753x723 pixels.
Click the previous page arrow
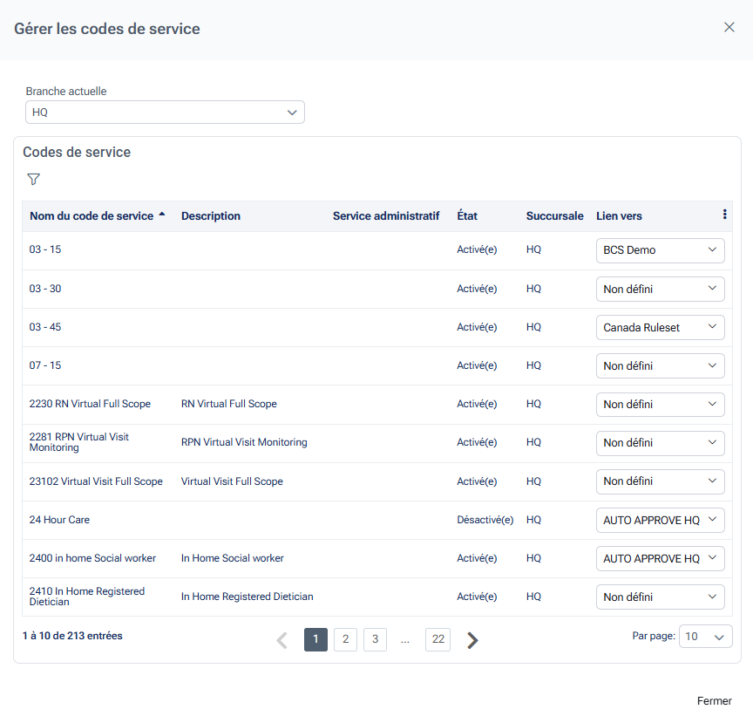tap(282, 640)
